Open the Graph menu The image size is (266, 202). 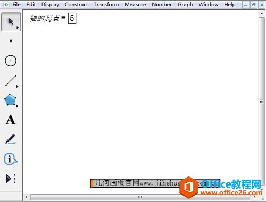click(185, 4)
